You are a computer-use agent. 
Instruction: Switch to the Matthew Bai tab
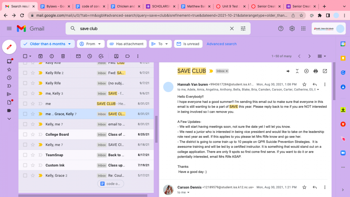[195, 6]
